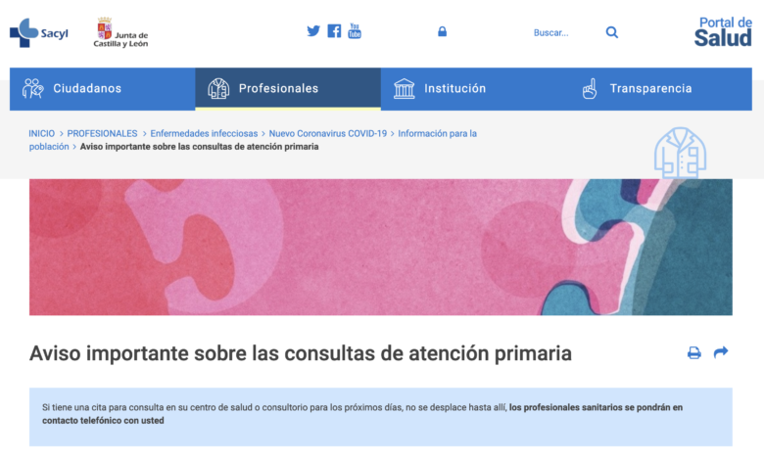Click the padlock login icon

click(442, 31)
